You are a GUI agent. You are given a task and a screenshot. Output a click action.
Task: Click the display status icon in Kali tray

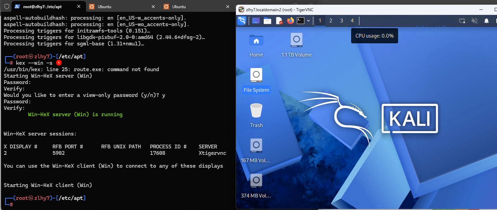coord(462,21)
